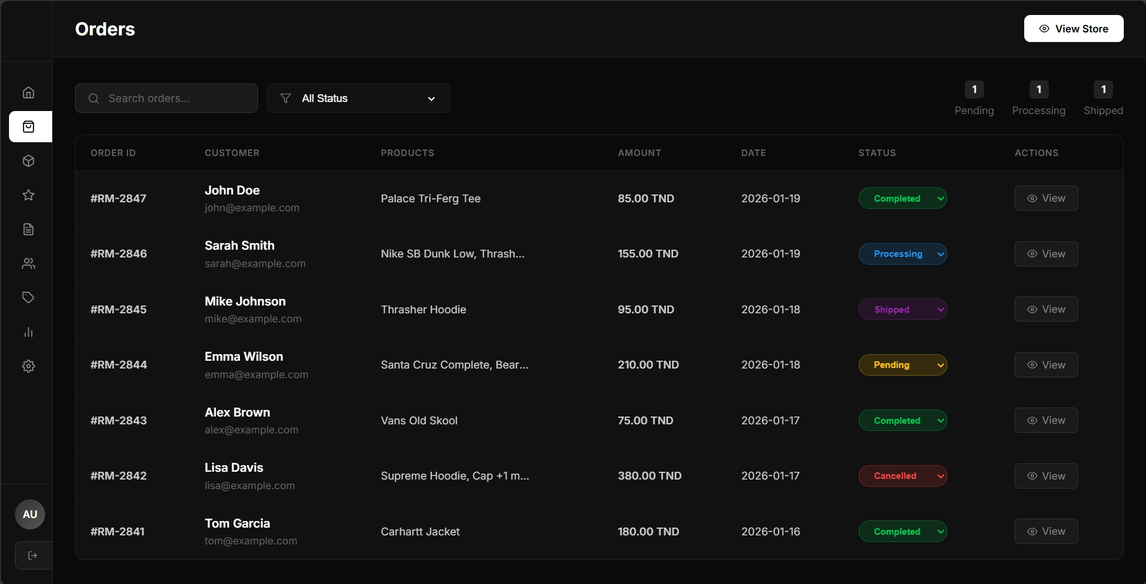Screen dimensions: 1146x584
Task: Click customer name John Doe
Action: (x=232, y=190)
